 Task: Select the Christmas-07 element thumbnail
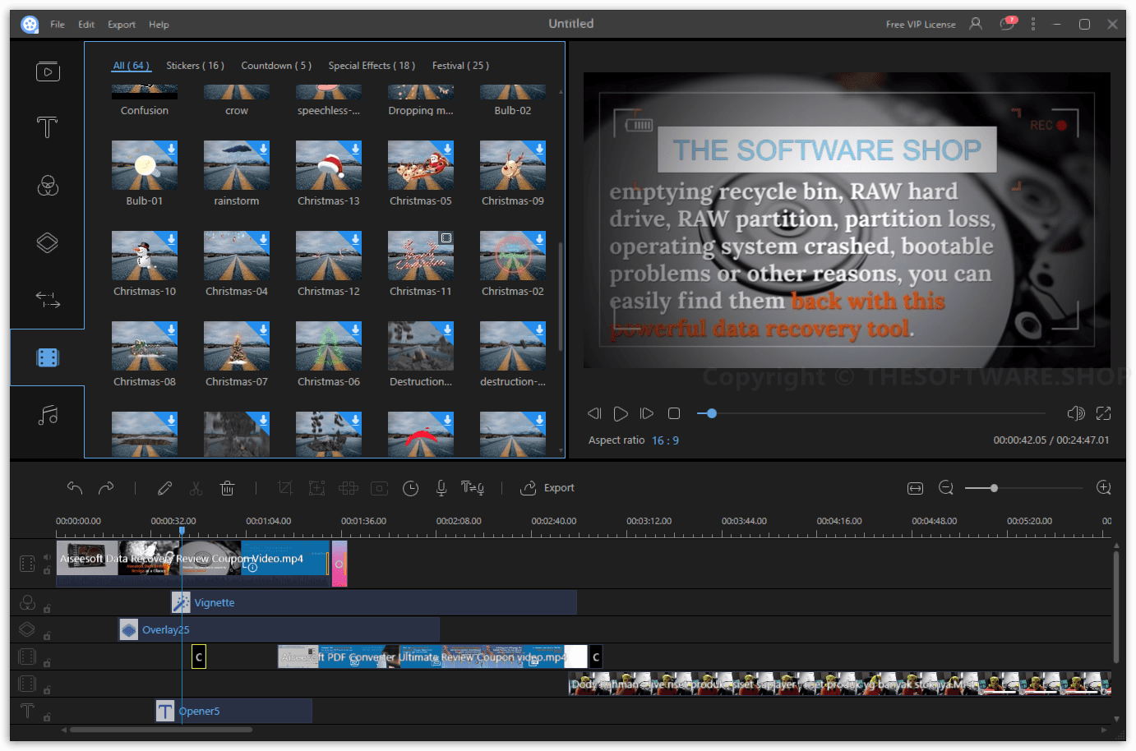coord(237,346)
